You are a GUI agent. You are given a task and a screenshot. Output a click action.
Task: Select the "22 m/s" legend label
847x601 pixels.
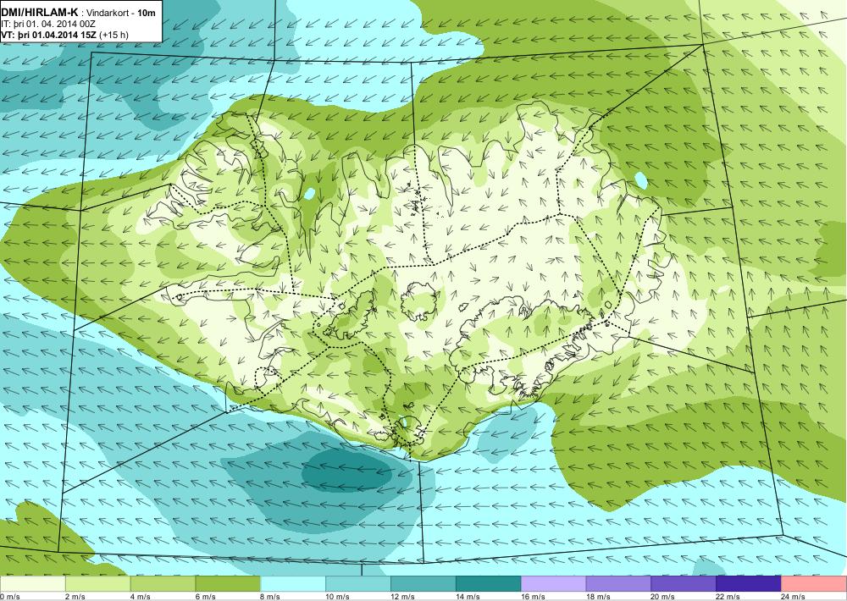click(728, 597)
